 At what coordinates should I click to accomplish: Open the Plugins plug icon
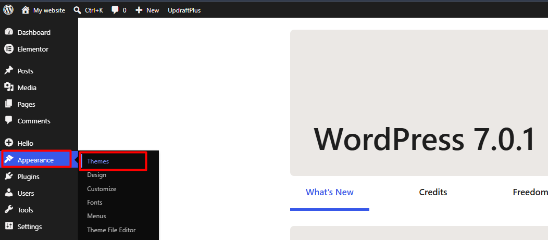(9, 176)
